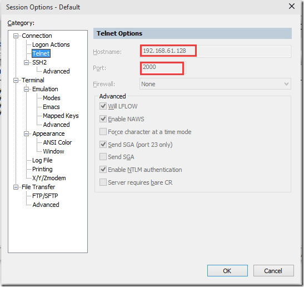This screenshot has width=304, height=287.
Task: Collapse the Appearance tree node
Action: pos(26,133)
